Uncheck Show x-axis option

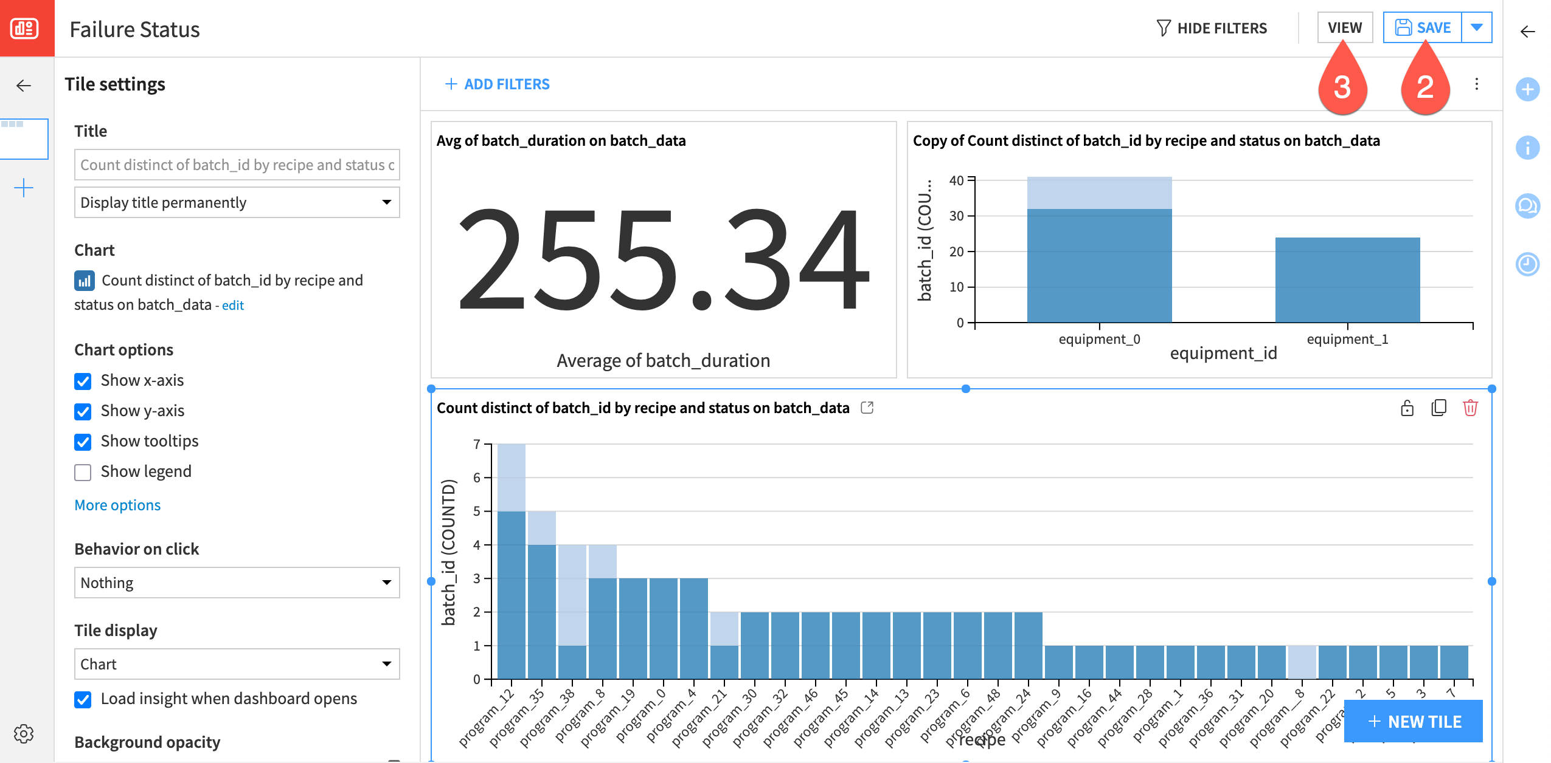coord(83,381)
